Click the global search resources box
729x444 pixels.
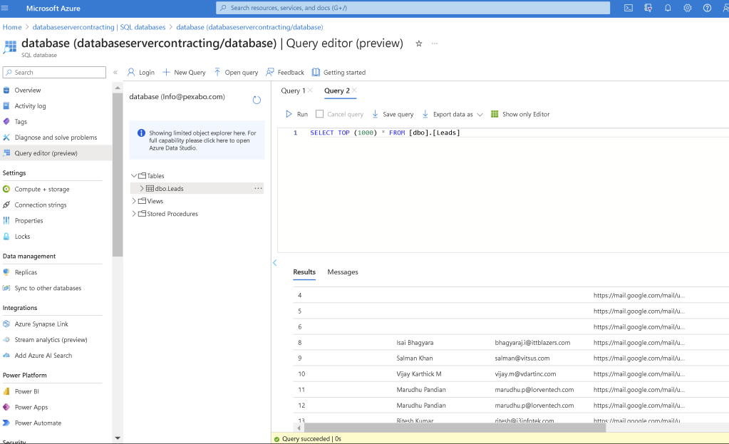click(x=413, y=8)
